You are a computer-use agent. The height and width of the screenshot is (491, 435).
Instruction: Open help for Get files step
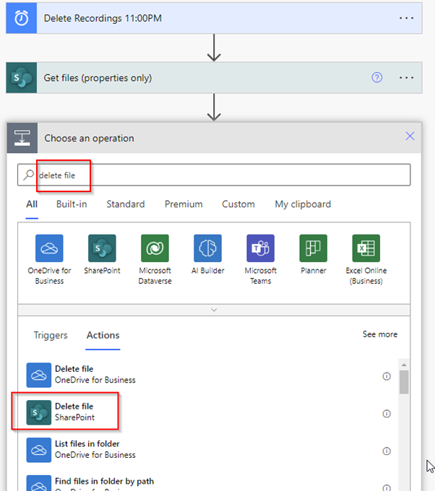pyautogui.click(x=376, y=78)
